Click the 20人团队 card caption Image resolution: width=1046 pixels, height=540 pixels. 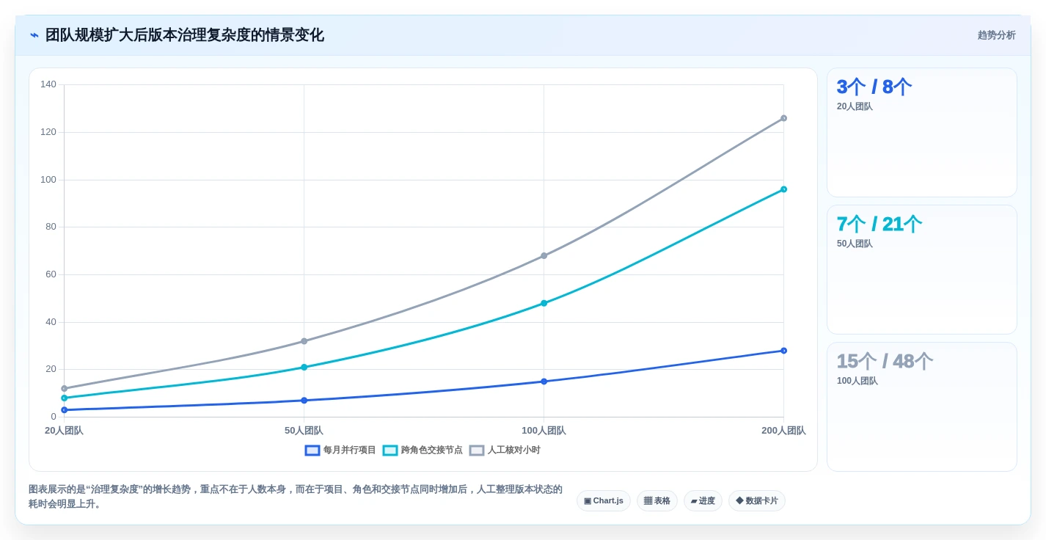pyautogui.click(x=855, y=106)
